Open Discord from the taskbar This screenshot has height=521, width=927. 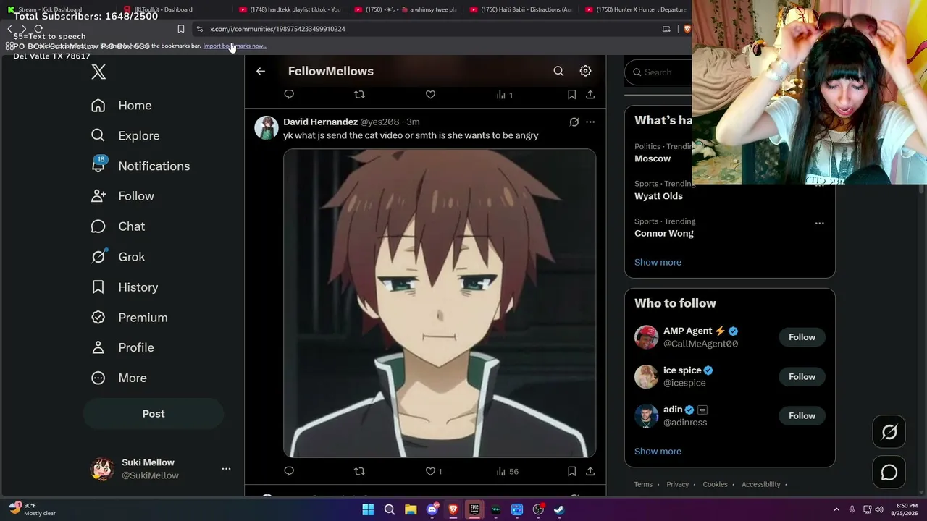click(x=432, y=509)
